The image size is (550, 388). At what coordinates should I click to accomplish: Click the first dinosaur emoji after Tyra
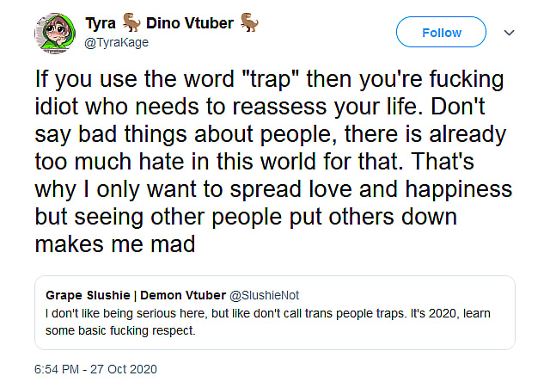132,23
